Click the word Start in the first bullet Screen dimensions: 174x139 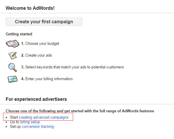[x=14, y=117]
